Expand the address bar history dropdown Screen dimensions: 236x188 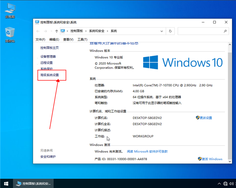(x=162, y=31)
